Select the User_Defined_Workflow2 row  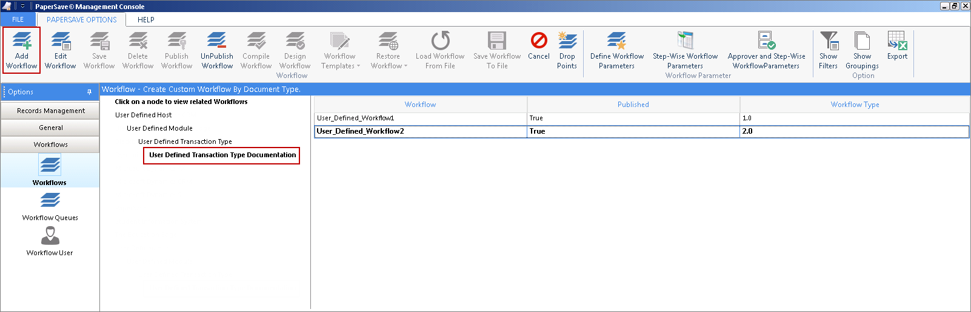click(642, 131)
